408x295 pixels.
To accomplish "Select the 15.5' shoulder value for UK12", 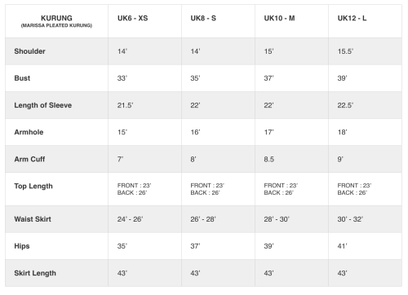I will coord(345,51).
